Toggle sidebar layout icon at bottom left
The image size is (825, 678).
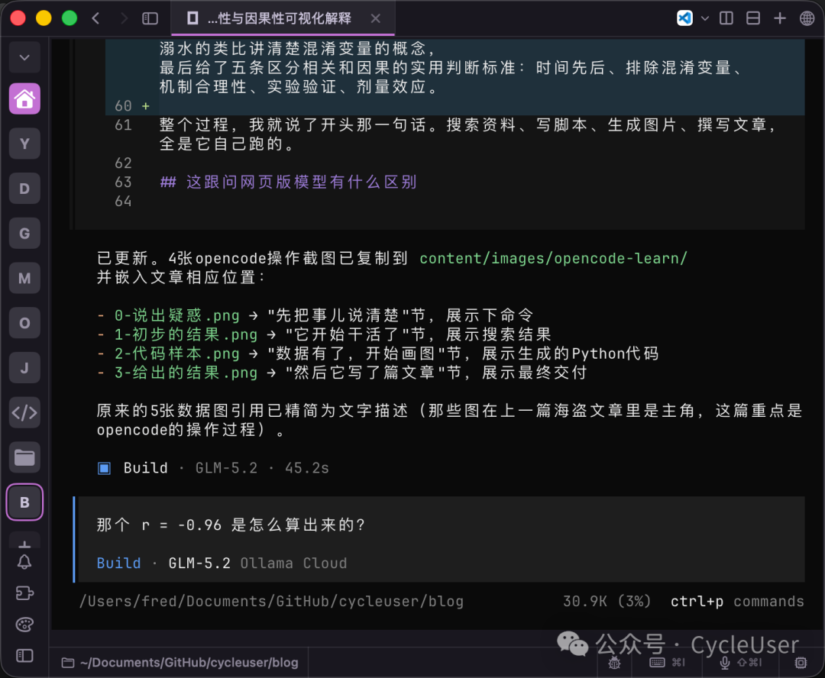(x=24, y=656)
